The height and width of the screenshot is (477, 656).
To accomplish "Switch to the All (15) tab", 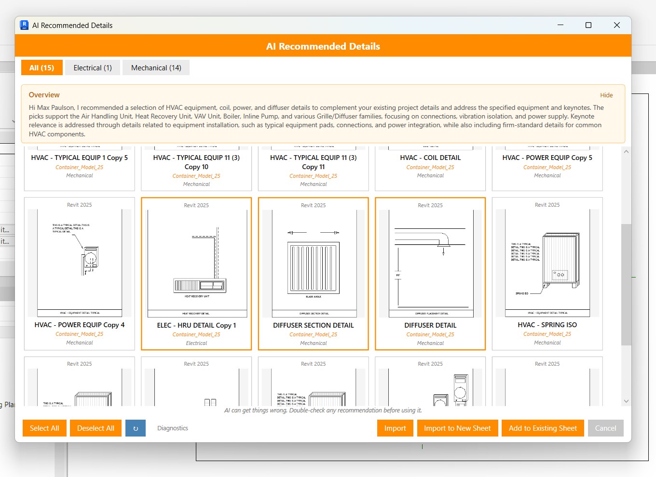I will click(42, 68).
